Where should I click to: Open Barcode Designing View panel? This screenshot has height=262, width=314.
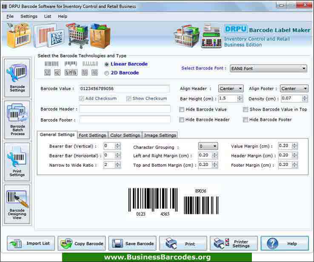pos(17,204)
